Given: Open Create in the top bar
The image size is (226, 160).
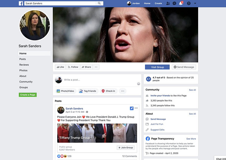Looking at the screenshot, I should pos(158,3).
